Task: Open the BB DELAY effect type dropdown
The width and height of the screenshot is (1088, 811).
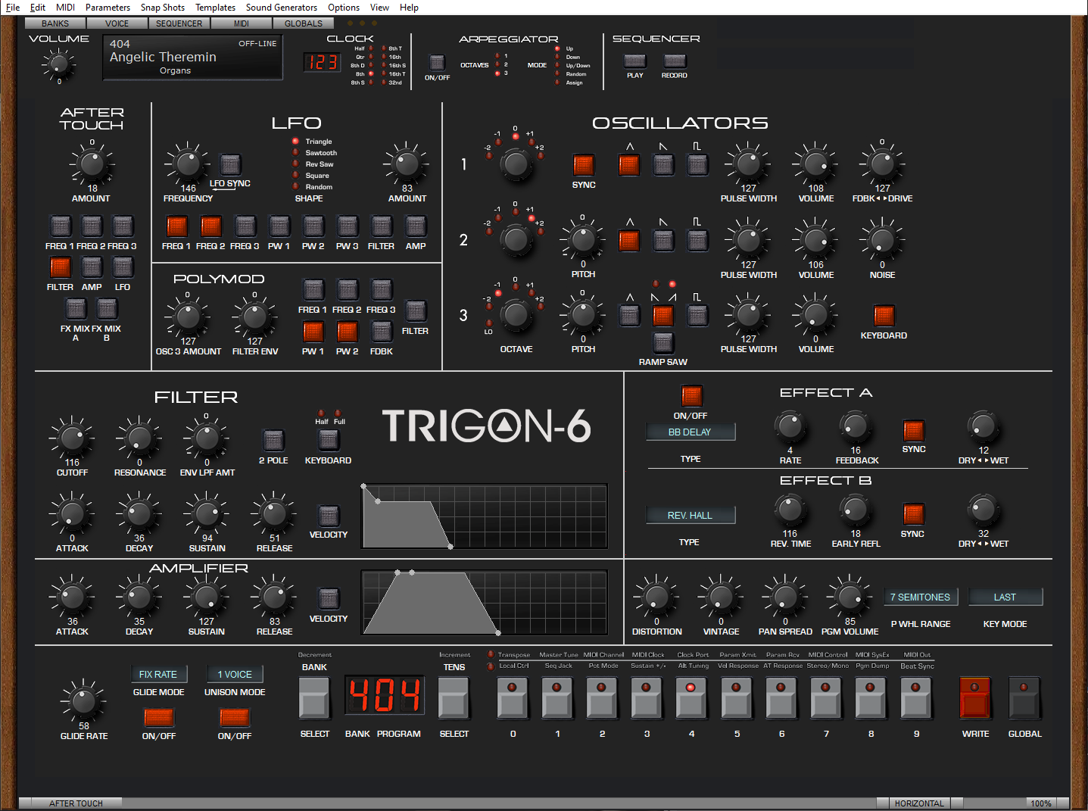Action: [x=691, y=432]
